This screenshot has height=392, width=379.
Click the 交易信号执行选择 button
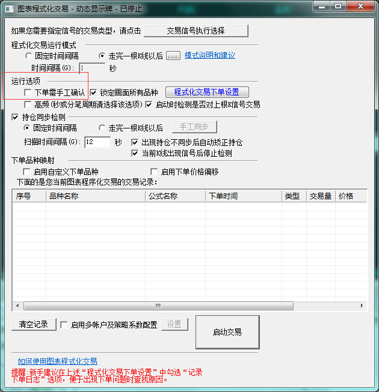pos(196,31)
